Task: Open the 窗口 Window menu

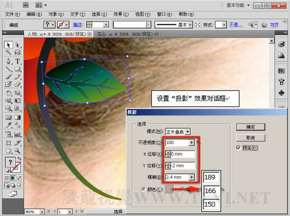Action: coord(165,15)
